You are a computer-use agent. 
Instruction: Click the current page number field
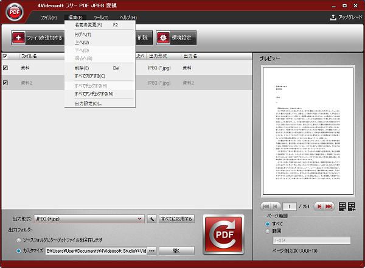tap(293, 206)
